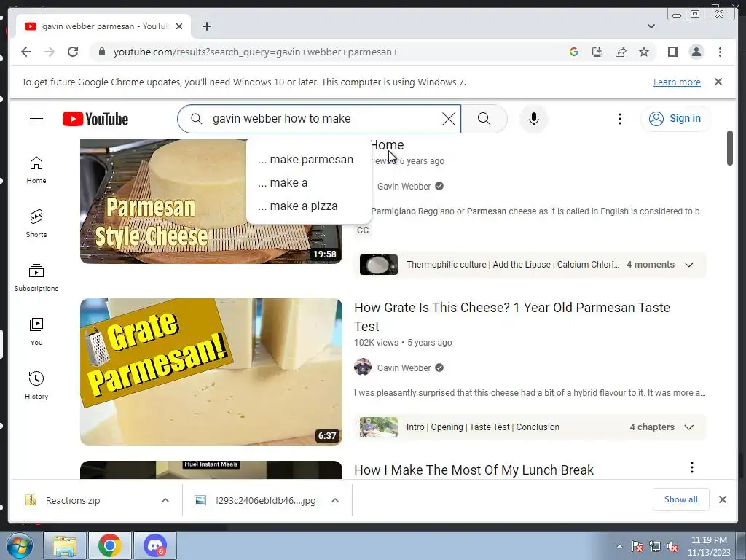Screen dimensions: 746x560
Task: Open the You section in sidebar
Action: 36,332
